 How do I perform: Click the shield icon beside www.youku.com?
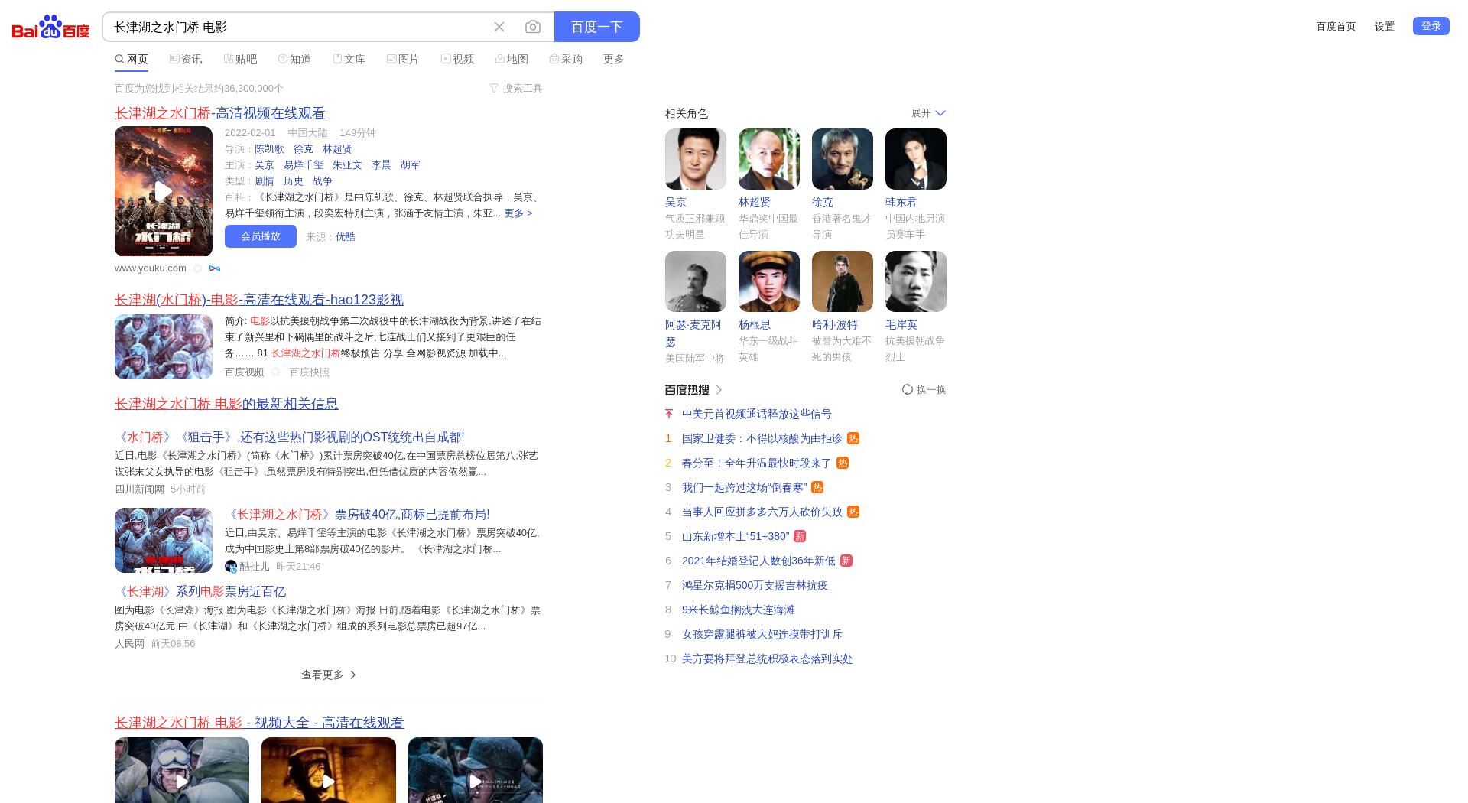pyautogui.click(x=197, y=268)
